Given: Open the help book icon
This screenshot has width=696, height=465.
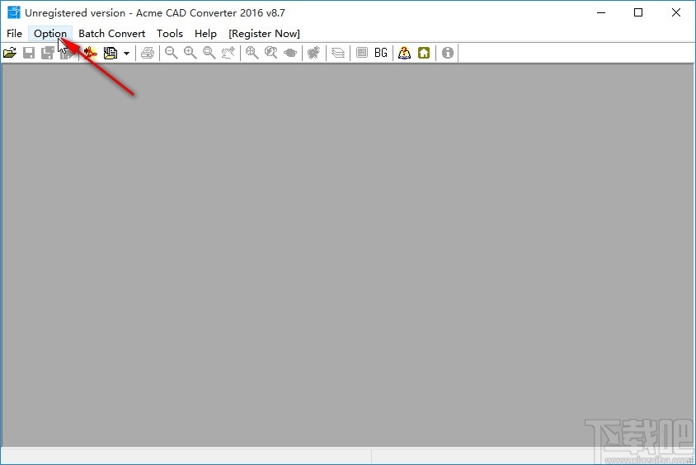Looking at the screenshot, I should (x=404, y=53).
